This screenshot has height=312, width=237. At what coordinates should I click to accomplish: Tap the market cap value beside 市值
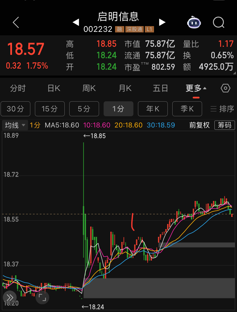tap(160, 44)
